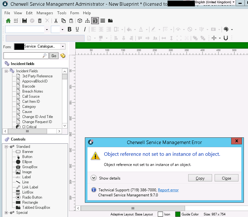Collapse the Incident Fields tree node
The width and height of the screenshot is (248, 217).
(6, 71)
